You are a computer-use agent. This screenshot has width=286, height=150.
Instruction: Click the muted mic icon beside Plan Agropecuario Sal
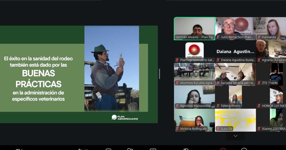[177, 60]
